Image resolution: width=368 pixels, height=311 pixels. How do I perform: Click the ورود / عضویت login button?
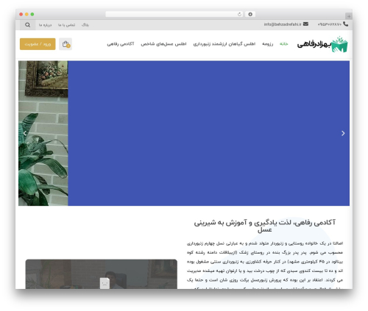(x=38, y=44)
